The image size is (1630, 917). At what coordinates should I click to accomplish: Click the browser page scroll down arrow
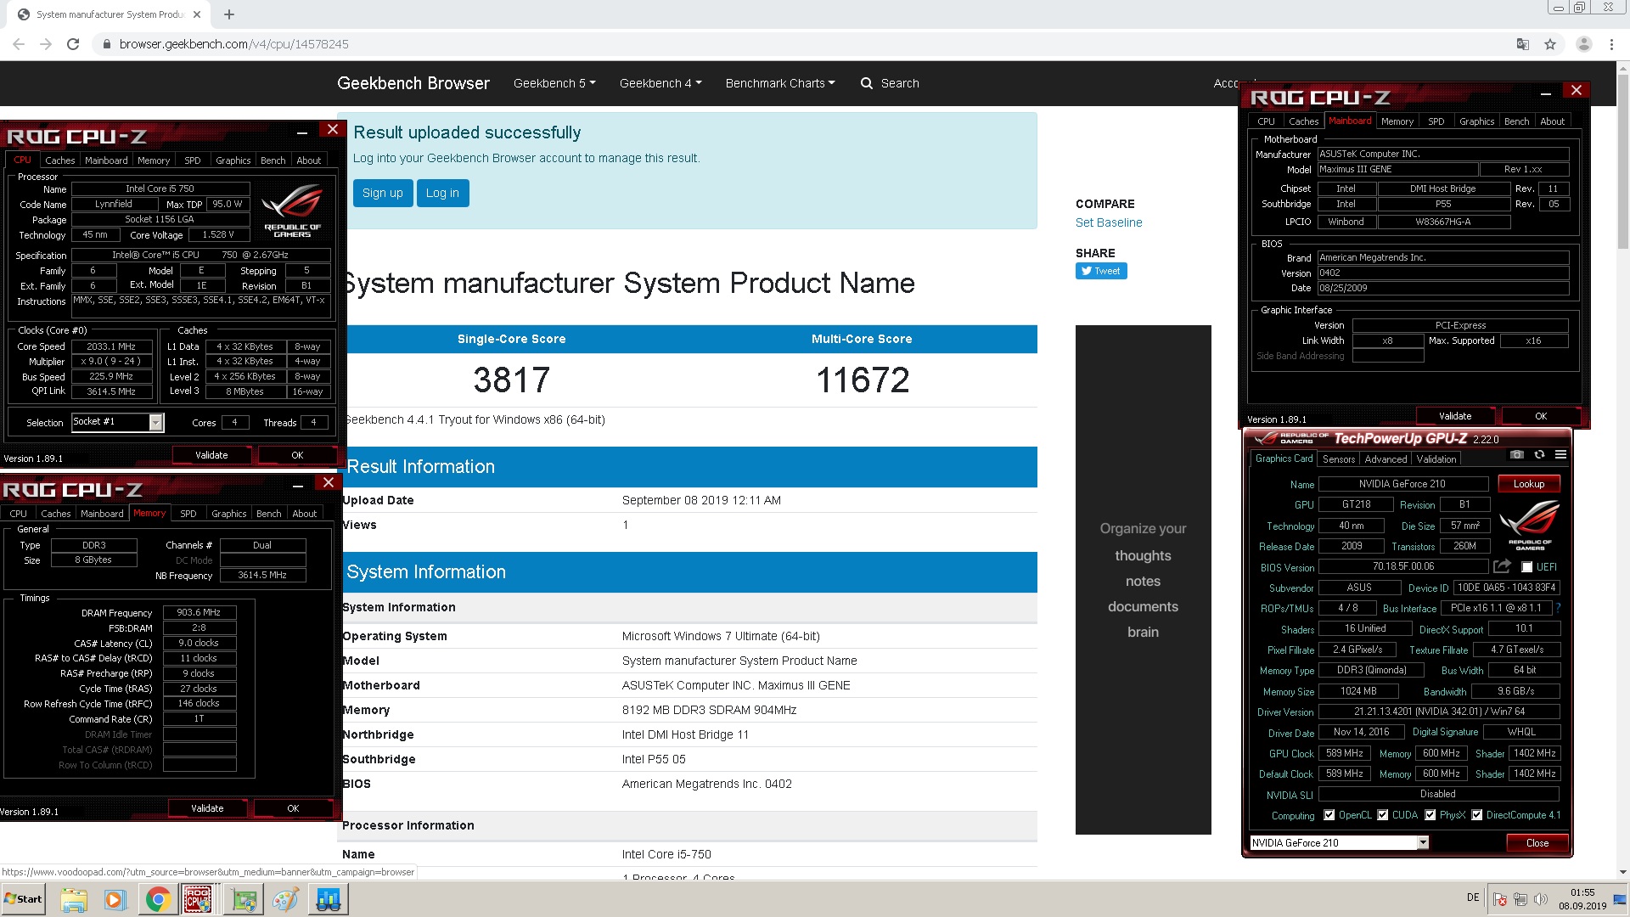click(x=1622, y=872)
